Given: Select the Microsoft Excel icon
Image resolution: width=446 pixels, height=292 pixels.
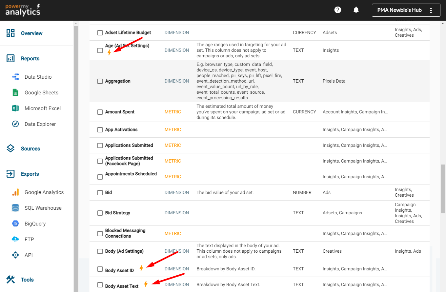Looking at the screenshot, I should 15,108.
